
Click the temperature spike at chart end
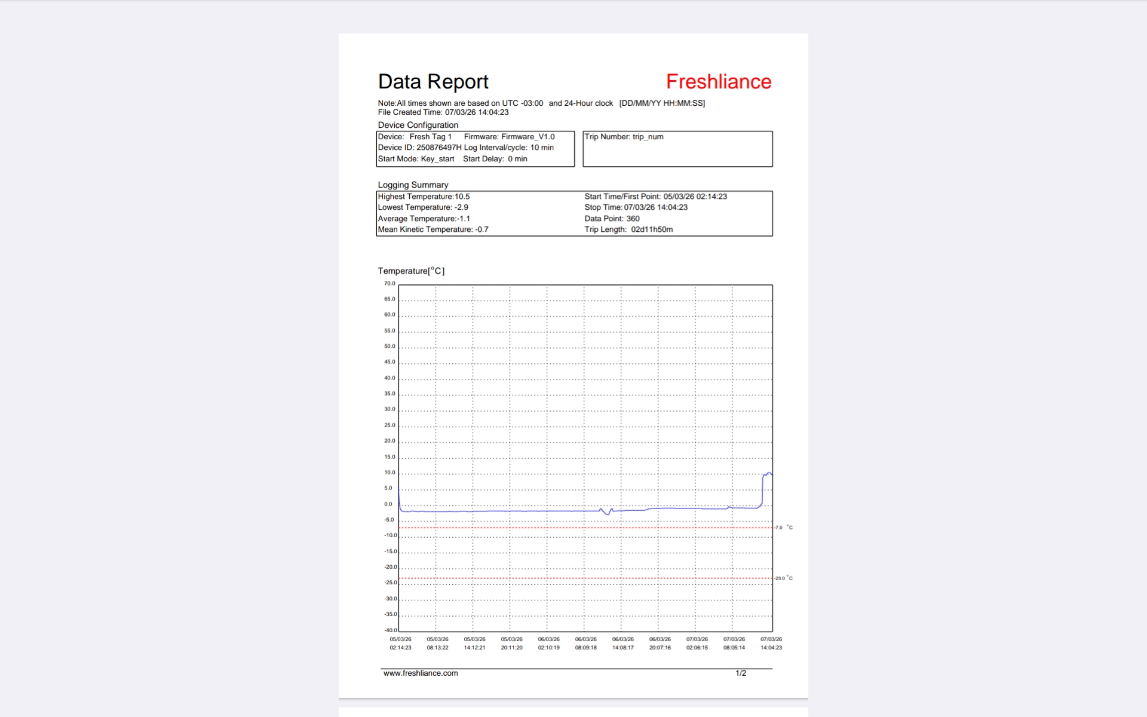pyautogui.click(x=766, y=474)
